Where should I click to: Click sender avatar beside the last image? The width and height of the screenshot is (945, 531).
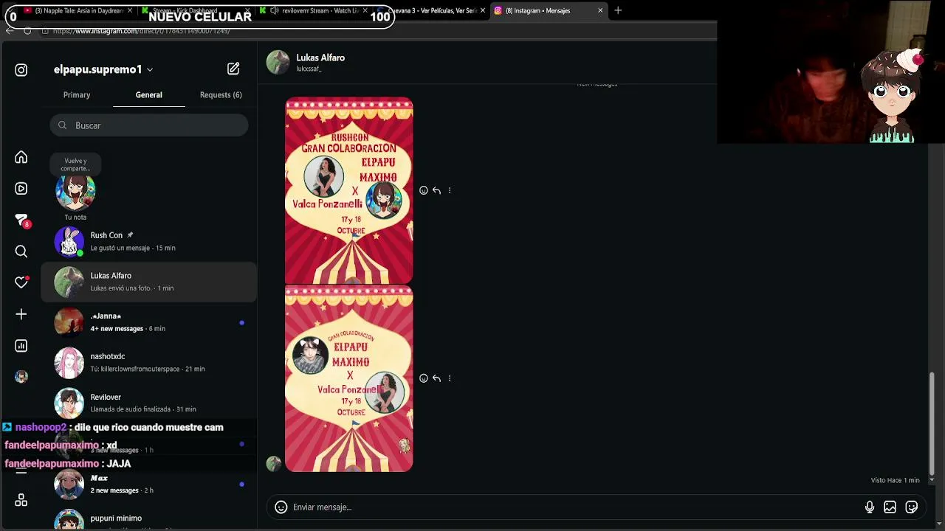click(x=274, y=463)
